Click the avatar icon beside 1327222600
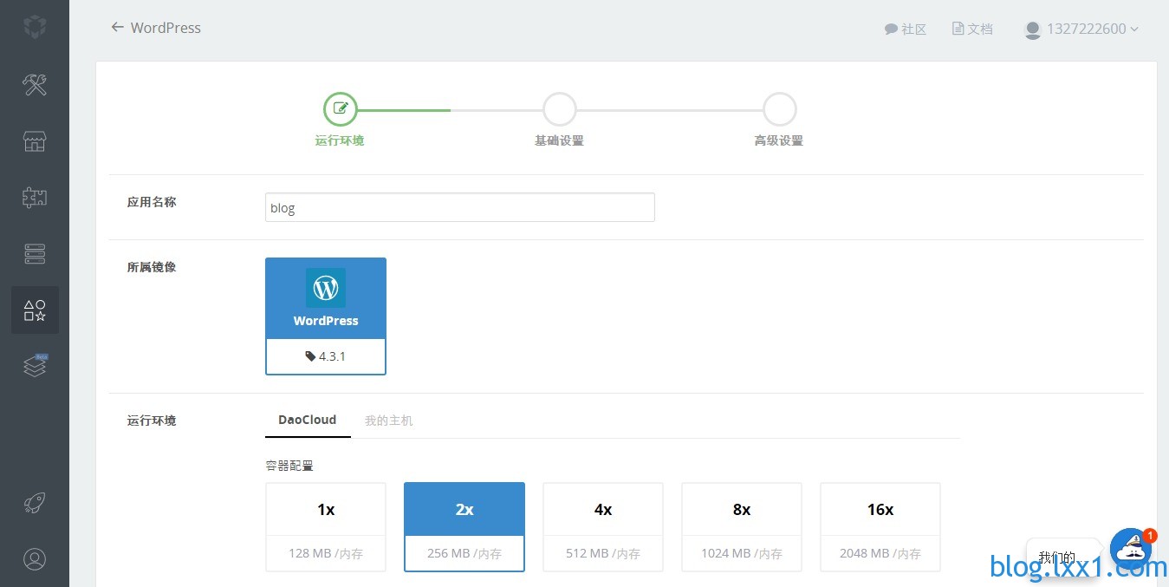This screenshot has height=587, width=1169. (x=1032, y=29)
